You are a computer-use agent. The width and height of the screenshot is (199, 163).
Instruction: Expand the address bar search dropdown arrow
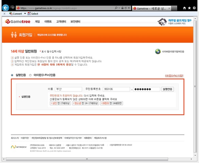tap(119, 8)
